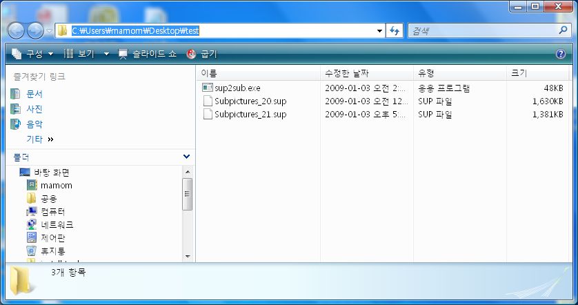Select the Subpictures_21.sup file

click(250, 115)
